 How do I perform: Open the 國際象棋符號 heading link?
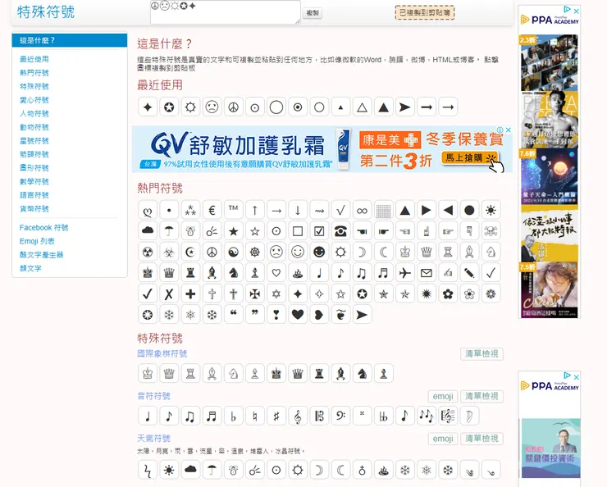pos(162,353)
